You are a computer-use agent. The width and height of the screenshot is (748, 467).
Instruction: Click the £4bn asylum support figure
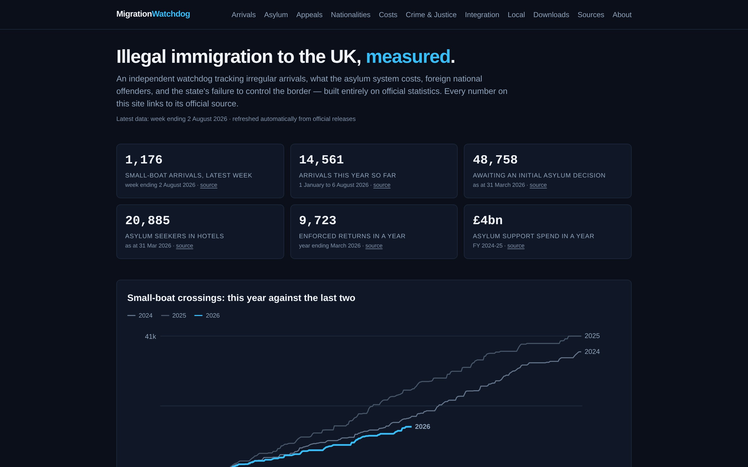click(x=488, y=220)
